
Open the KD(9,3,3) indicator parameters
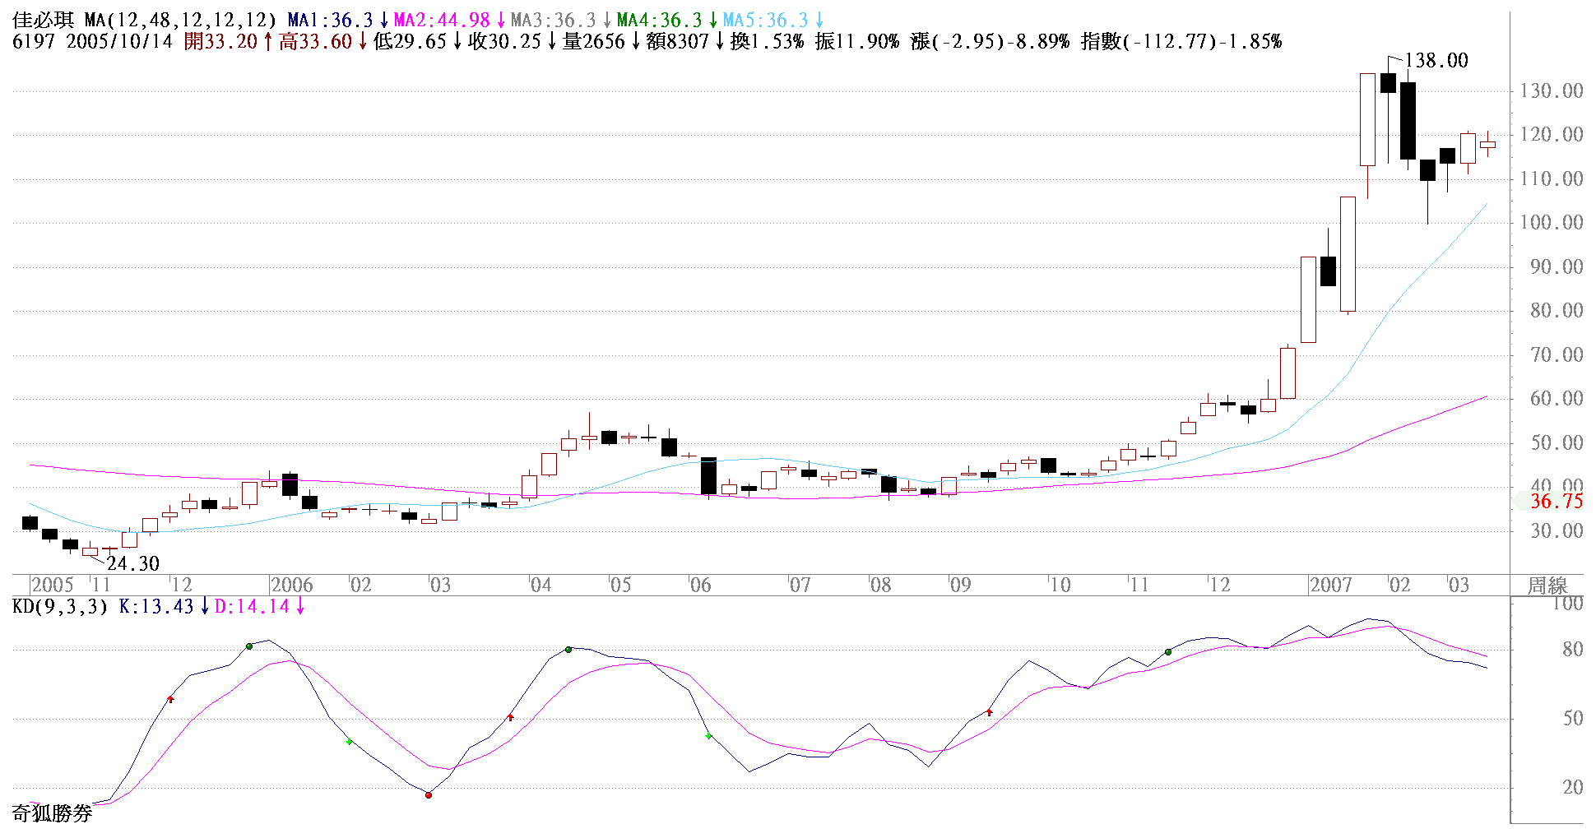click(60, 607)
